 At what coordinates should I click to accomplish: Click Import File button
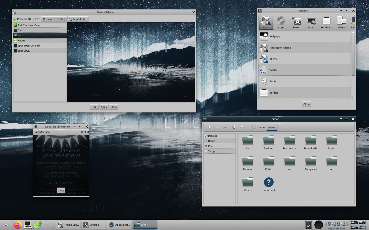point(78,19)
